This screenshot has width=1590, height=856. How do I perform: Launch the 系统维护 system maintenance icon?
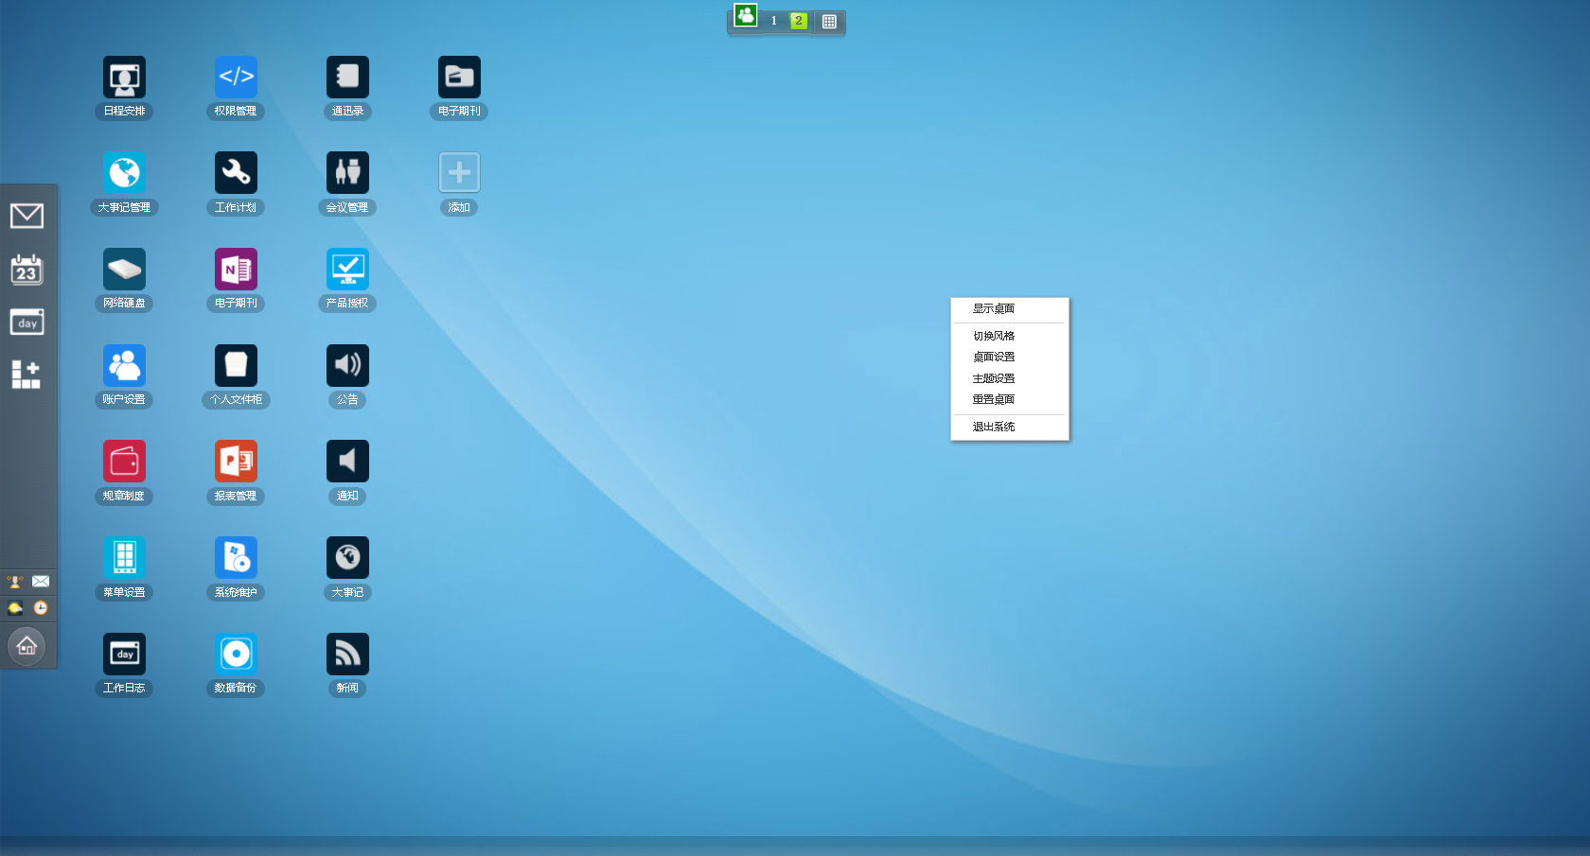[236, 558]
